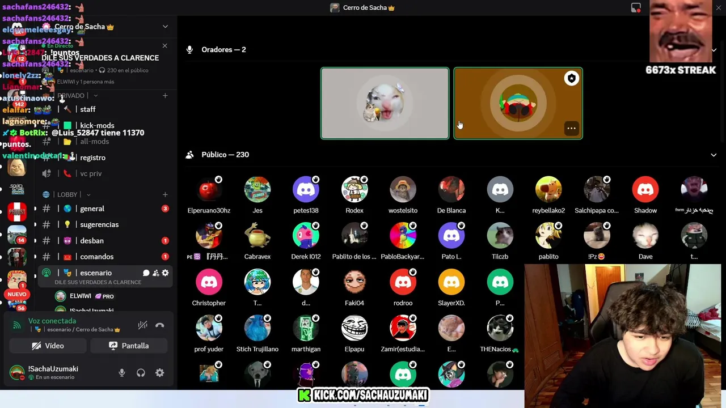
Task: Open escenario channel settings gear
Action: point(165,273)
